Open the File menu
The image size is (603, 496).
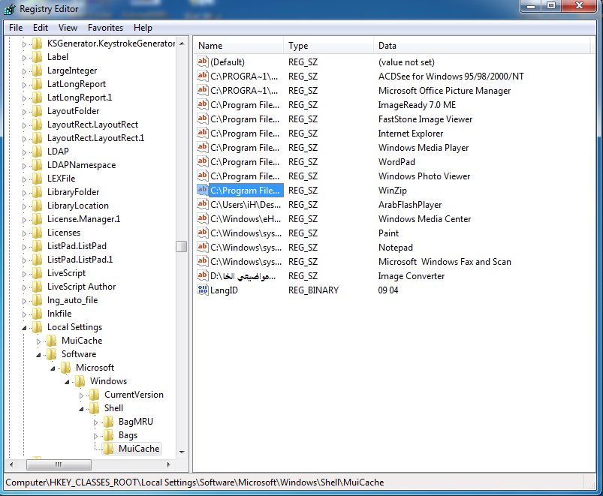pos(16,28)
